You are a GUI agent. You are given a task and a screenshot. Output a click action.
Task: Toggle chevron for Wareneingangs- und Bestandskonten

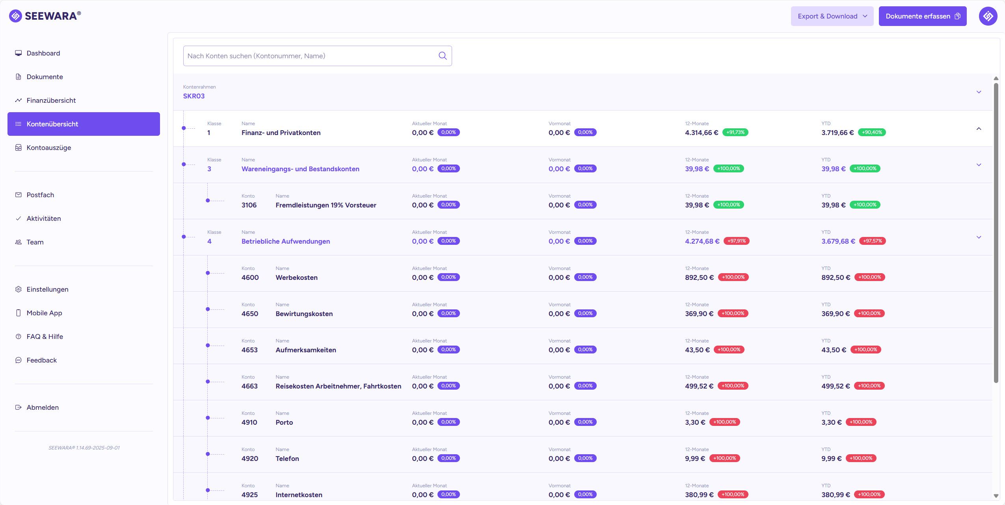click(x=979, y=165)
